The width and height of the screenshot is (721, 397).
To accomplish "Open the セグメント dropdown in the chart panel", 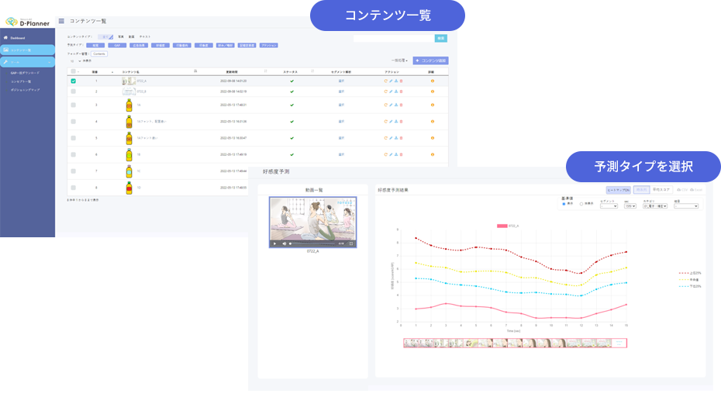I will [x=609, y=206].
